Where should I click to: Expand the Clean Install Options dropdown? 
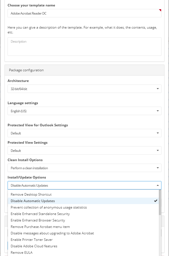coord(84,168)
